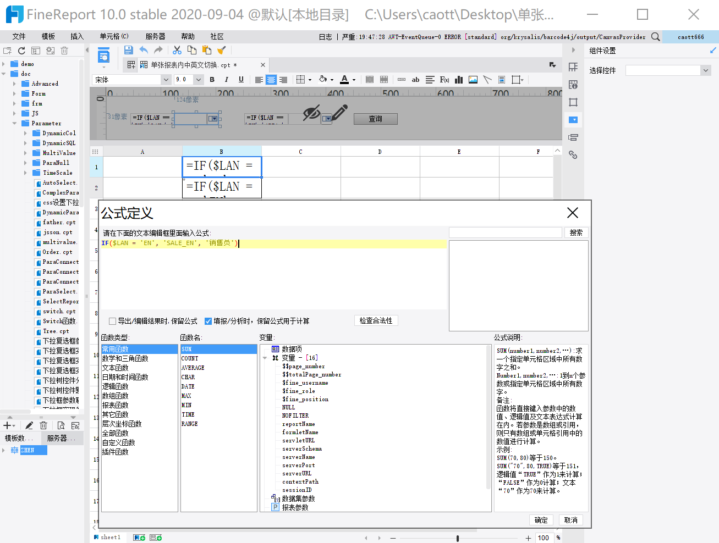Click the merge cells icon

coord(370,80)
